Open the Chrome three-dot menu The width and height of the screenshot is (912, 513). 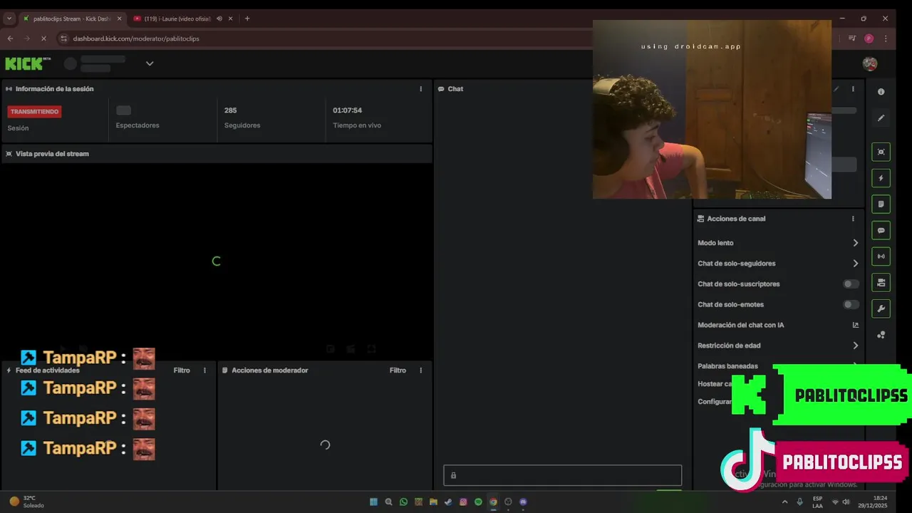[x=886, y=38]
